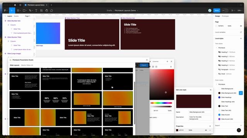Select the Pen tool
This screenshot has width=247, height=138.
pos(30,10)
